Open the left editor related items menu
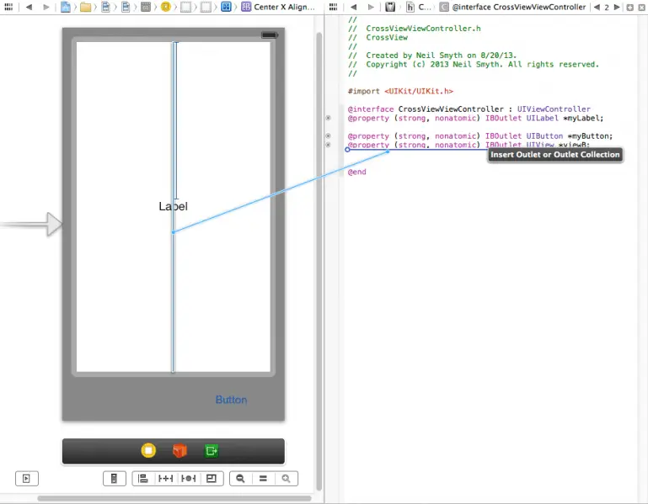This screenshot has height=504, width=648. tap(8, 7)
